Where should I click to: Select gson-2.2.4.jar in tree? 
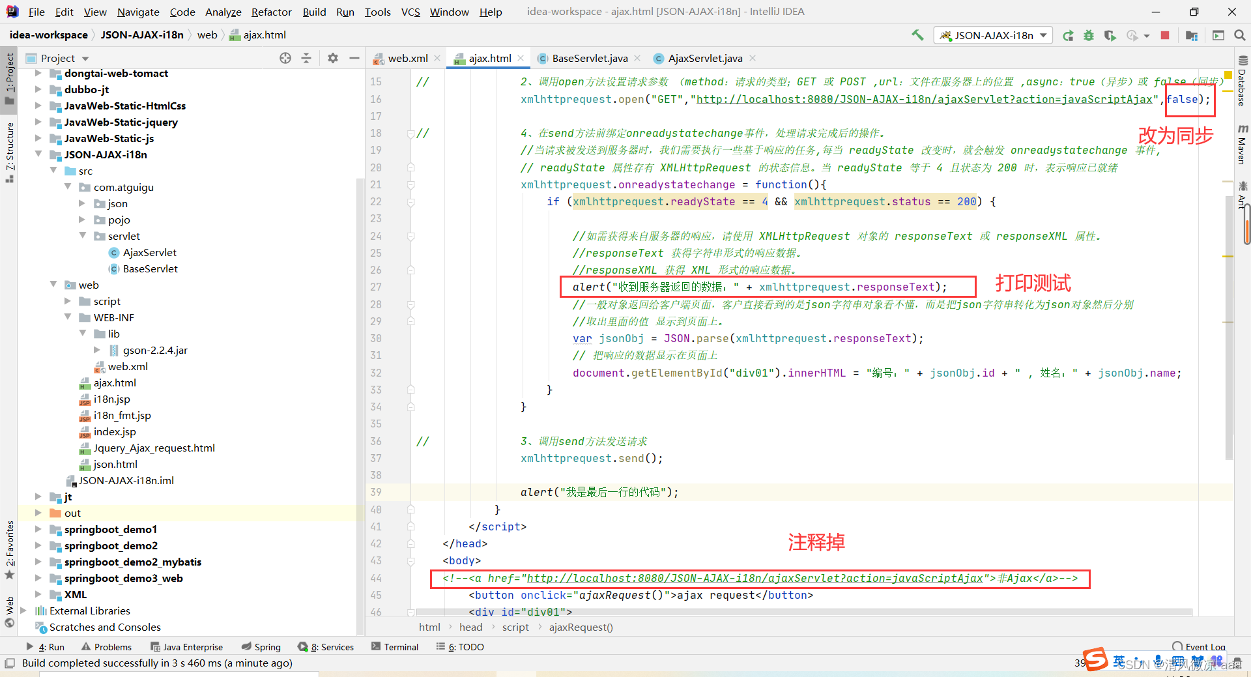tap(155, 350)
